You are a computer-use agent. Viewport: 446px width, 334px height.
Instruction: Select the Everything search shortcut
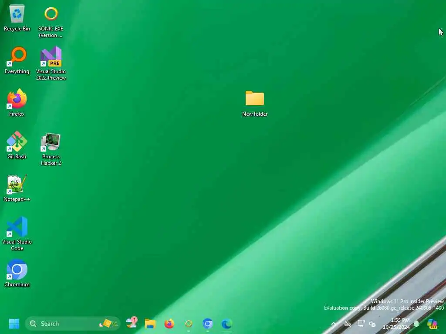point(17,60)
